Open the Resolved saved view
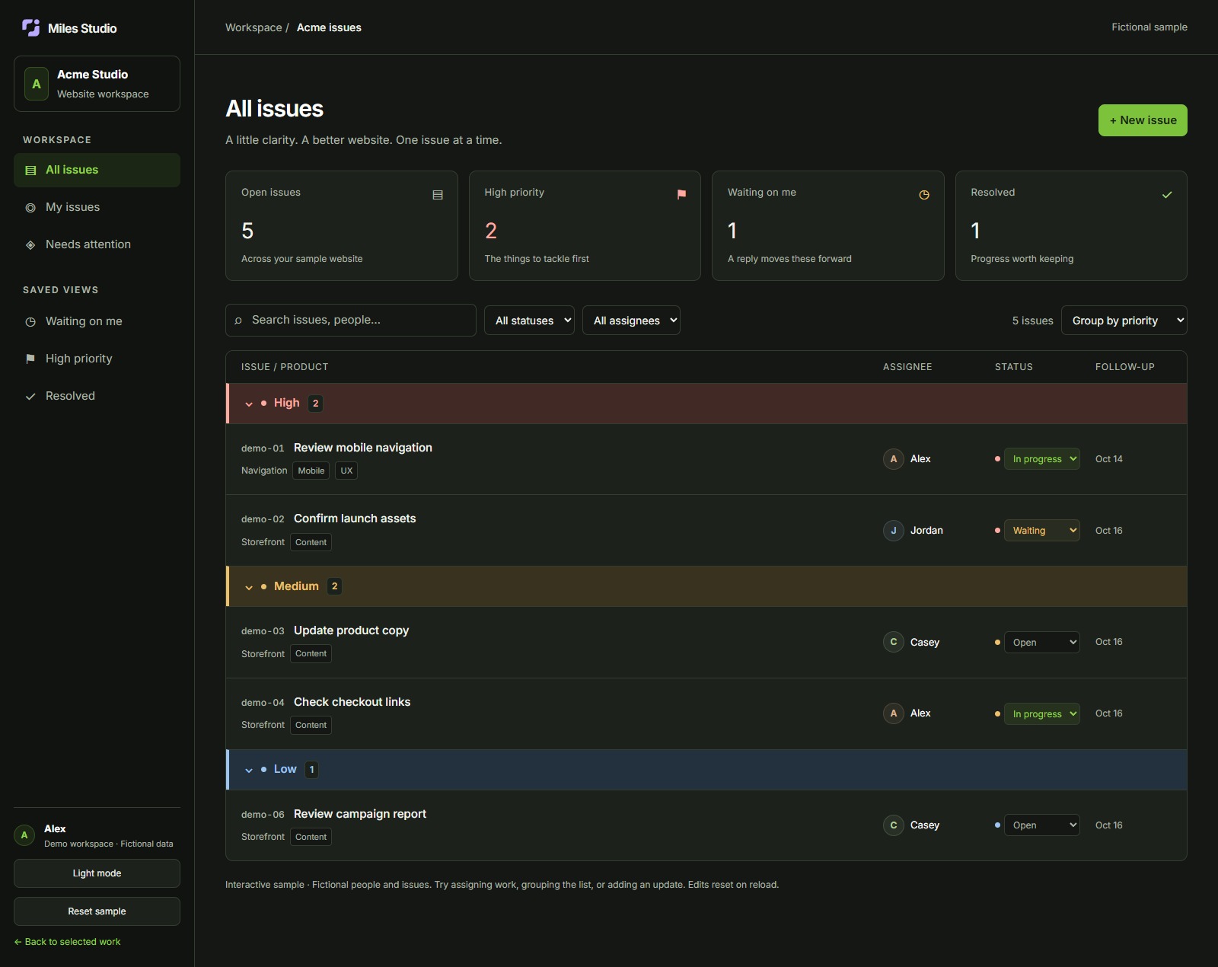Viewport: 1218px width, 967px height. click(x=97, y=396)
